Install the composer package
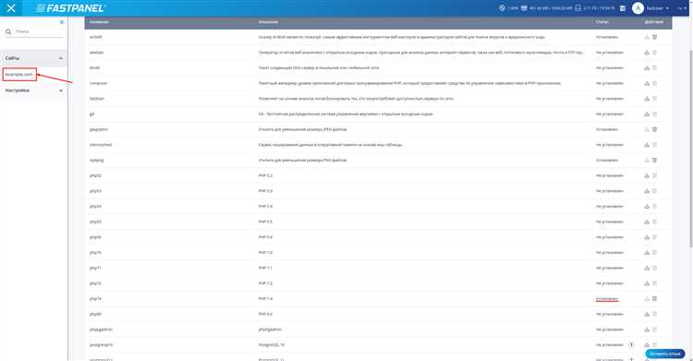Screen dimensions: 693x361 click(x=647, y=83)
